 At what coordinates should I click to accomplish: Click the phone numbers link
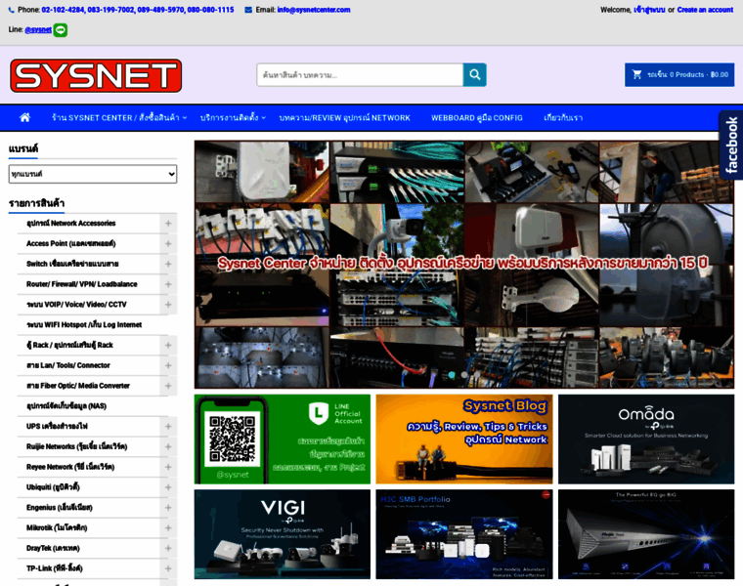coord(138,10)
